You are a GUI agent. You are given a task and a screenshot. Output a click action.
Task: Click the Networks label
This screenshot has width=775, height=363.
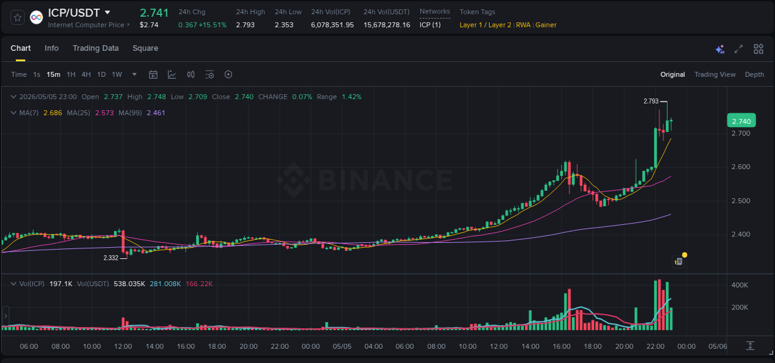[x=435, y=12]
